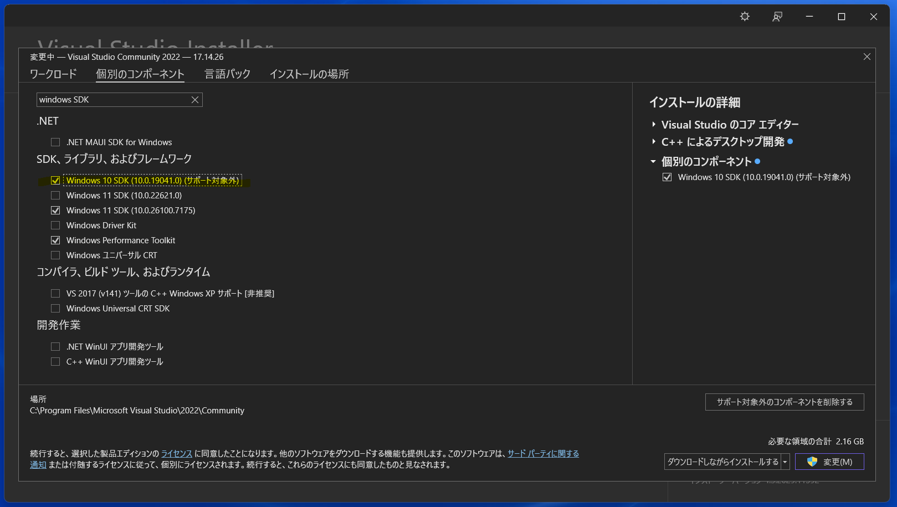Open the ライセンス link
The height and width of the screenshot is (507, 897).
[x=176, y=454]
